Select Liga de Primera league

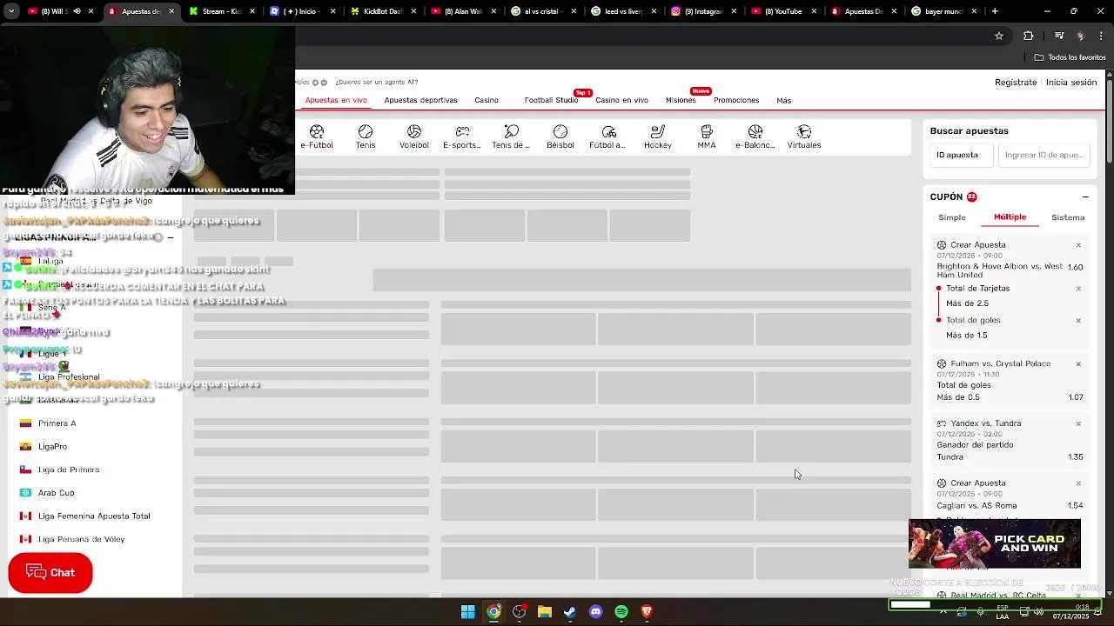69,469
